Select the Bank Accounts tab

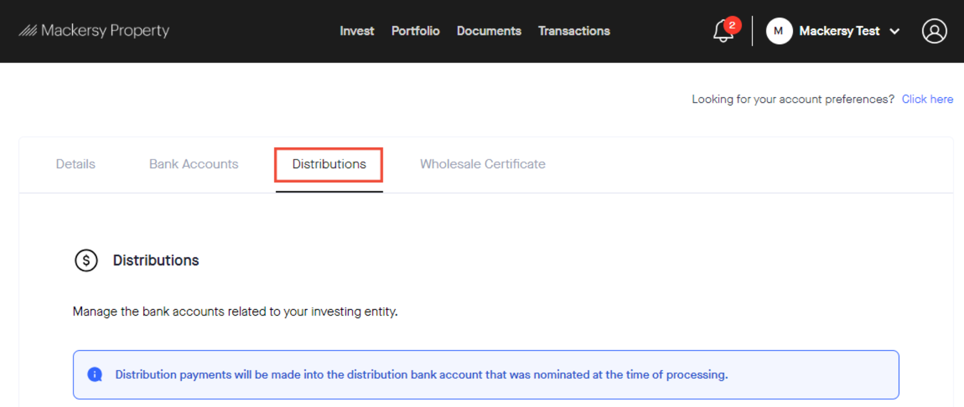tap(193, 164)
